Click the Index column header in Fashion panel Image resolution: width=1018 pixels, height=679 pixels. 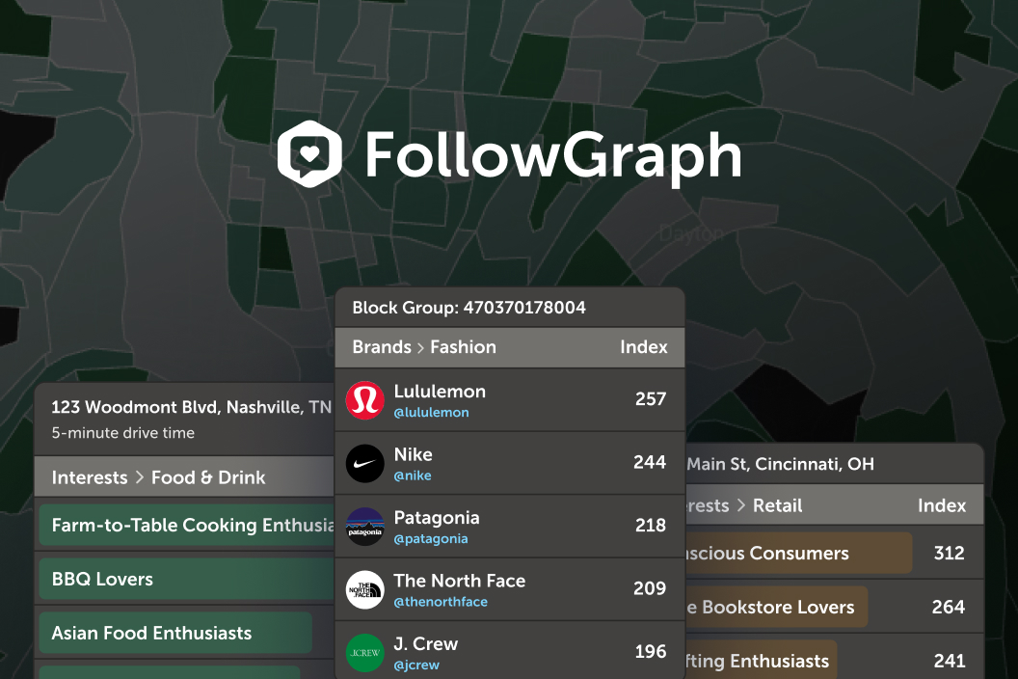click(x=643, y=347)
